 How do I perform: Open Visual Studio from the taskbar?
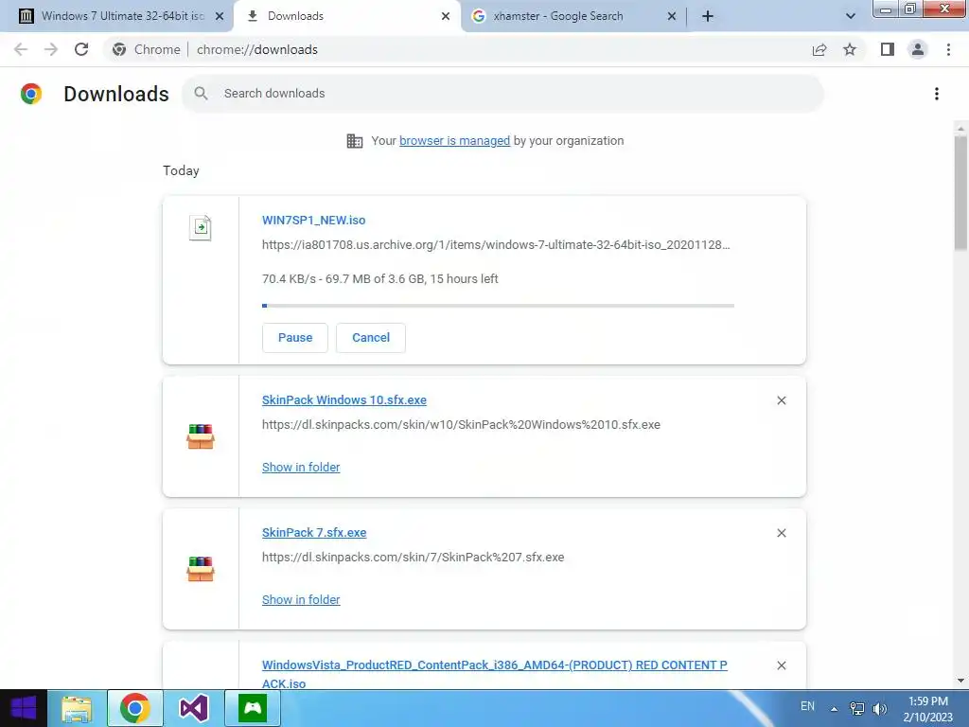click(x=193, y=708)
